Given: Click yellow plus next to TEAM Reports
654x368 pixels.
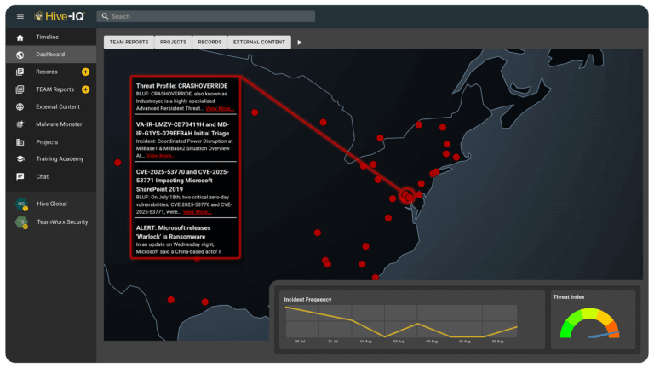Looking at the screenshot, I should click(85, 89).
